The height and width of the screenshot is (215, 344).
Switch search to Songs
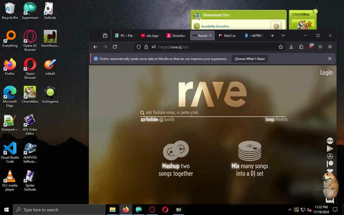270,119
